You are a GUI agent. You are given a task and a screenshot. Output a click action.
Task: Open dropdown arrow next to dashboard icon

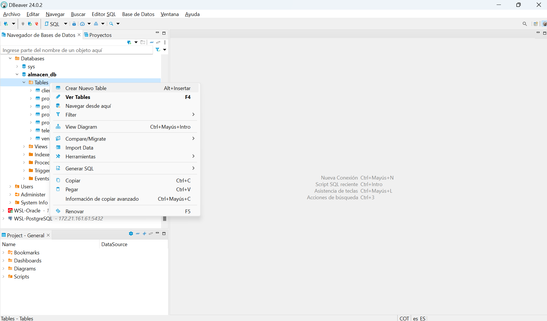click(x=89, y=24)
